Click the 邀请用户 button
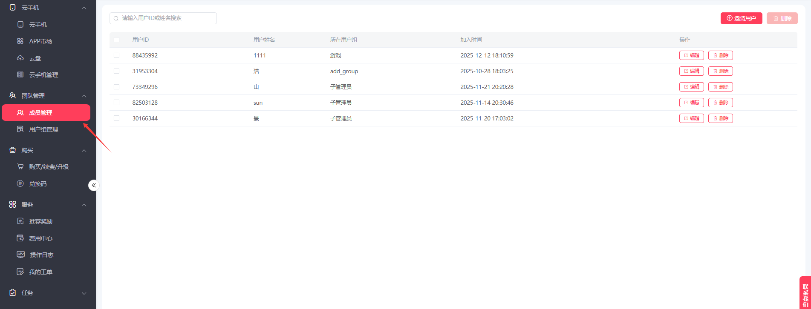811x309 pixels. tap(741, 18)
